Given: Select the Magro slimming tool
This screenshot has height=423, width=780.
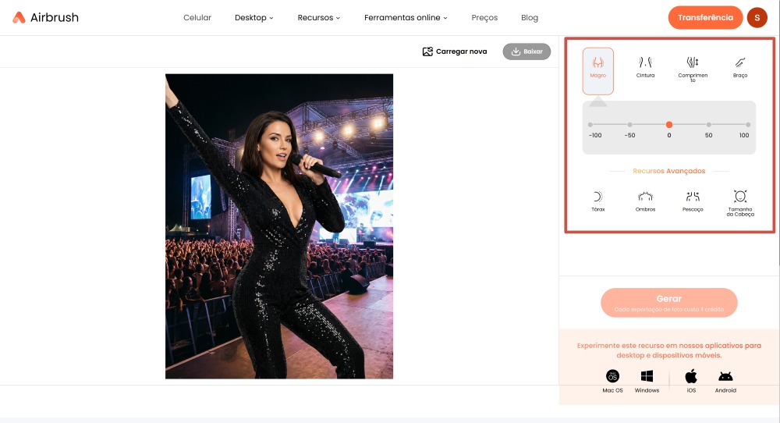Looking at the screenshot, I should click(597, 67).
